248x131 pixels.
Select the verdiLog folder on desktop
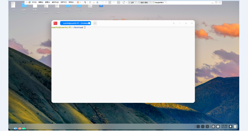[79, 9]
